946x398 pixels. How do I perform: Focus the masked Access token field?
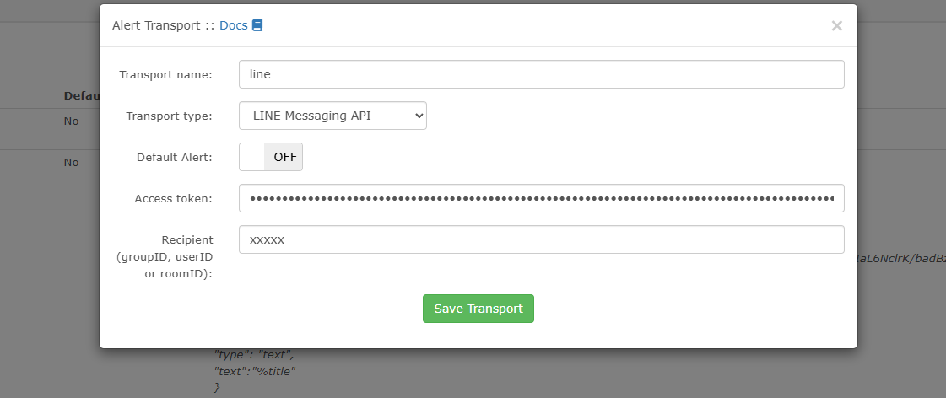pos(541,198)
